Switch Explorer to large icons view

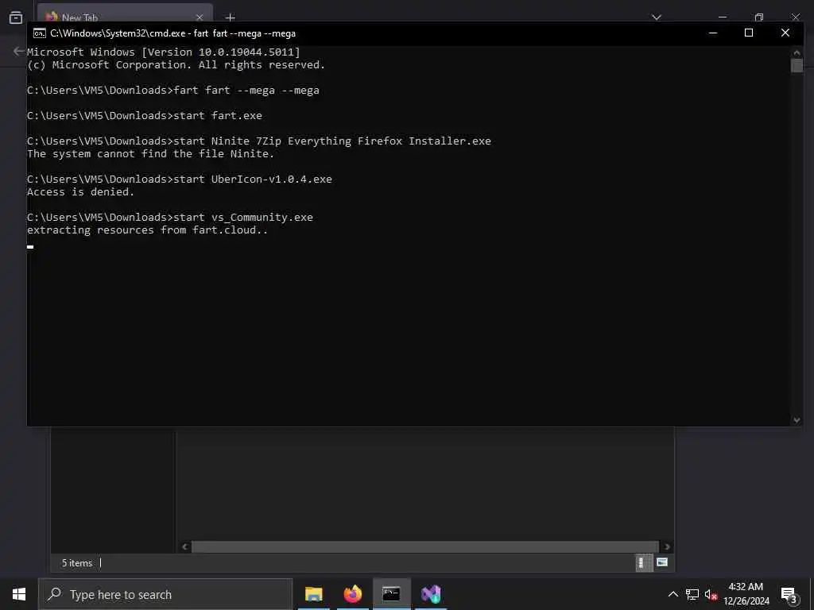662,562
